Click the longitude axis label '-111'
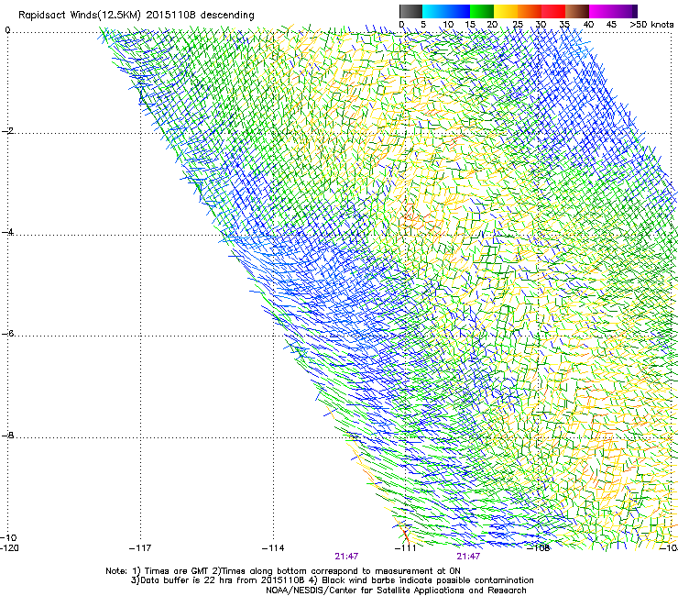 pos(406,548)
